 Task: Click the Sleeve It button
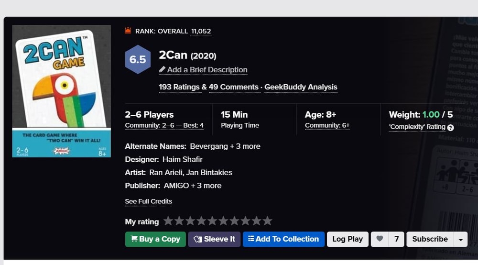[214, 239]
